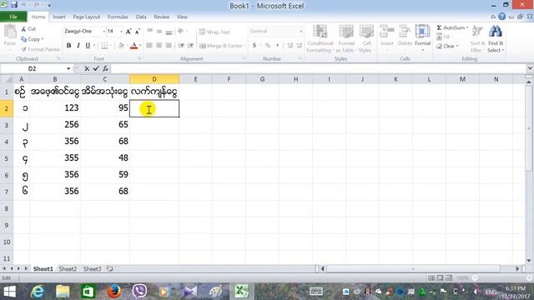Toggle Align Text Right

[169, 46]
